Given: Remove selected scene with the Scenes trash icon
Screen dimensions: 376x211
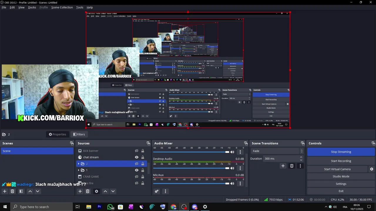Looking at the screenshot, I should [x=12, y=191].
